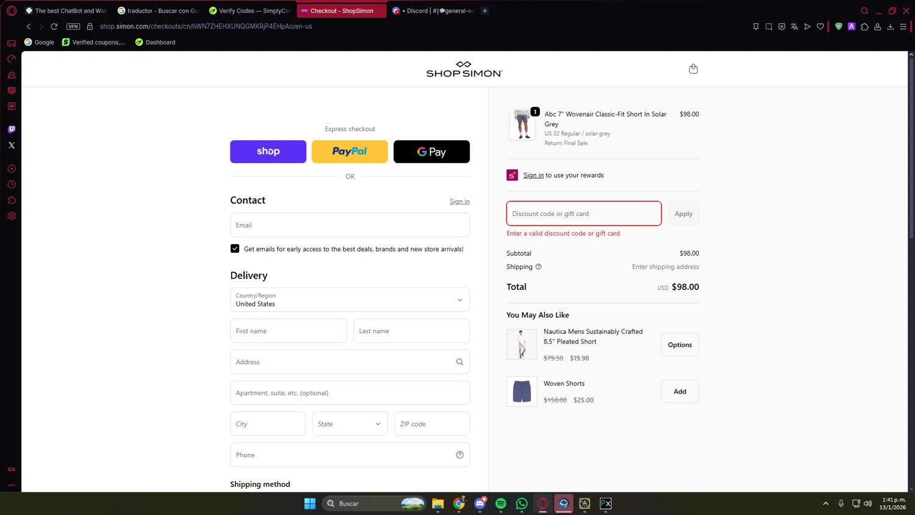Image resolution: width=915 pixels, height=515 pixels.
Task: Click the City field
Action: pyautogui.click(x=267, y=423)
